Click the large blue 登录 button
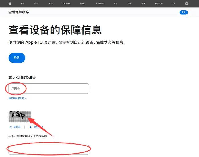This screenshot has height=157, width=199. (17, 58)
